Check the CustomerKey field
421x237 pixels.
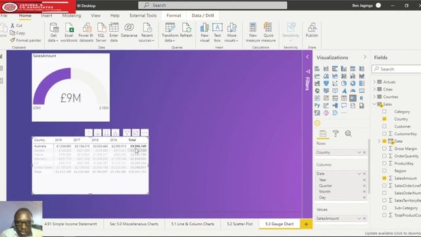point(384,134)
